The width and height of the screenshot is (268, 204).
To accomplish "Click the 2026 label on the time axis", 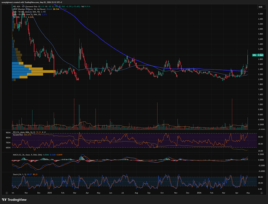I will point(199,193).
